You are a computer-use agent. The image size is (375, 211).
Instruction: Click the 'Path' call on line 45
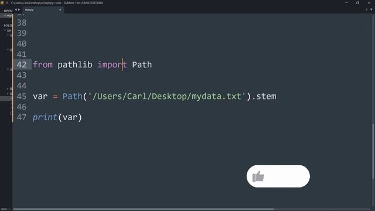72,96
